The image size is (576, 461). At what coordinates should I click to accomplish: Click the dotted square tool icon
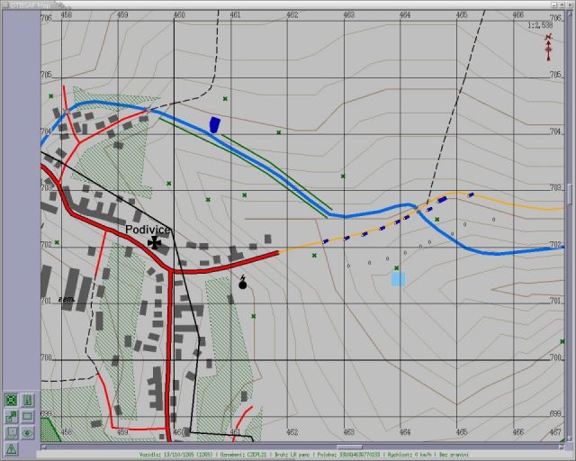11,432
